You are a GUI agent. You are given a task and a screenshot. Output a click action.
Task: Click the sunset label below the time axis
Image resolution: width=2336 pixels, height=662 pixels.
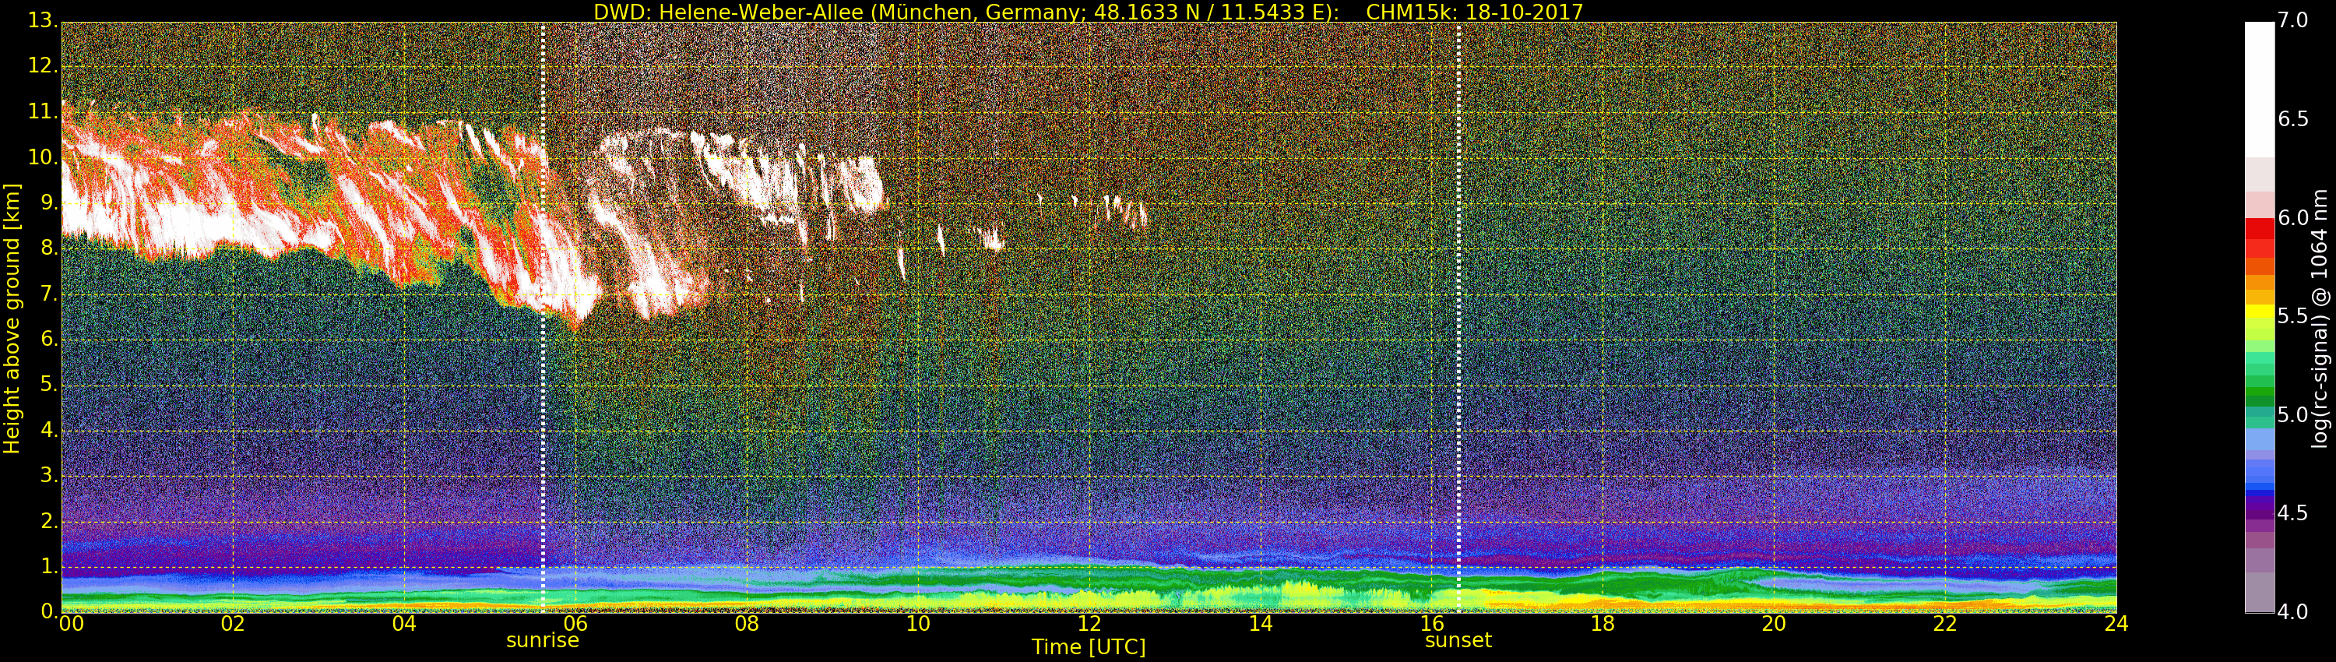point(1458,640)
